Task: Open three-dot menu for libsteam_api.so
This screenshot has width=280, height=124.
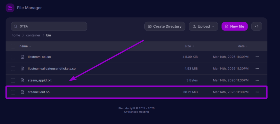Action: coord(257,57)
